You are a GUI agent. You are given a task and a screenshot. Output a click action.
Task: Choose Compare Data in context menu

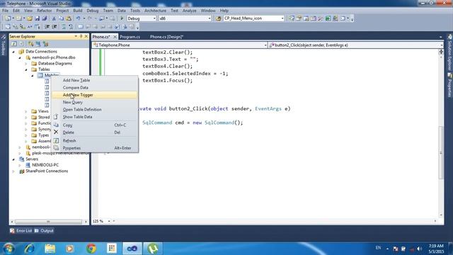pos(94,88)
